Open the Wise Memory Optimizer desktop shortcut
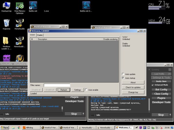174x130 pixels. click(20, 6)
